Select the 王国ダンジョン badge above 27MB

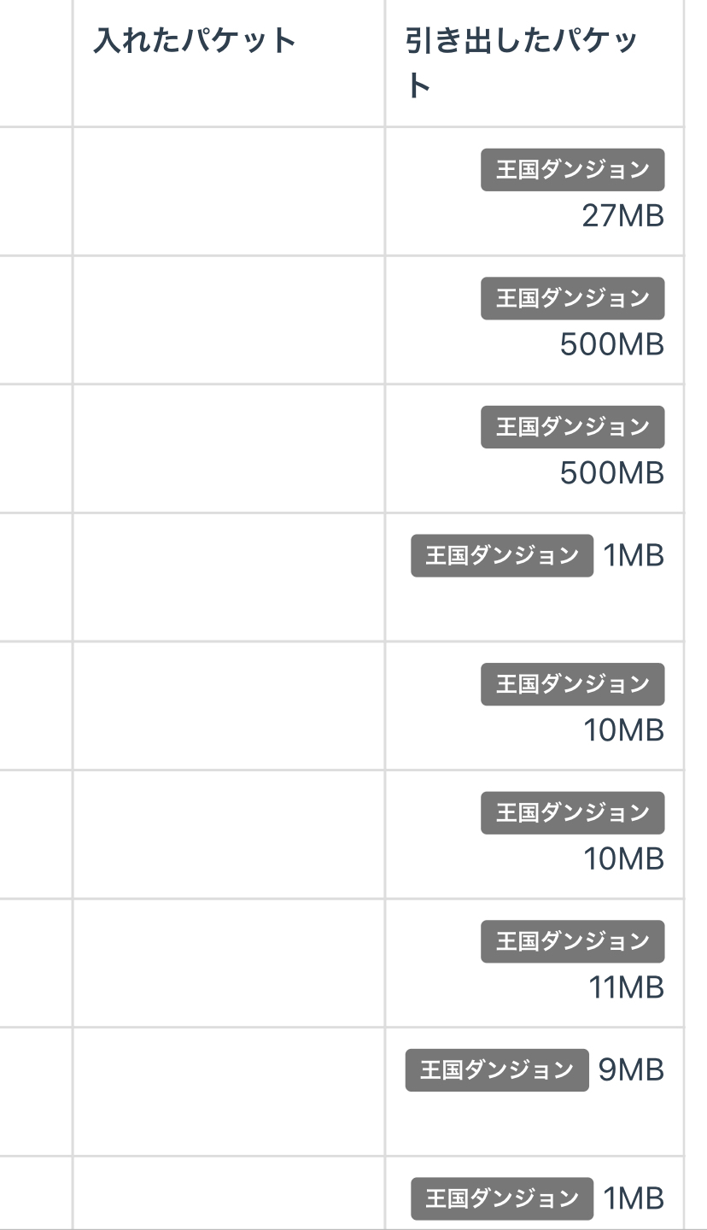572,170
